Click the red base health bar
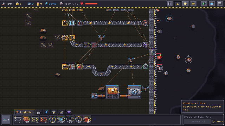Image resolution: width=225 pixels, height=126 pixels. (x=91, y=4)
